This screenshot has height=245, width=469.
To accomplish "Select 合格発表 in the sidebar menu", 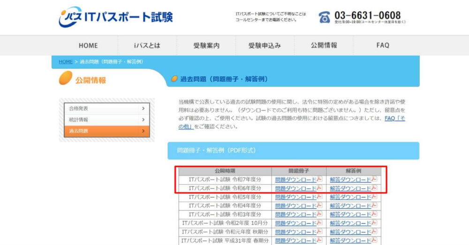I will [x=107, y=109].
